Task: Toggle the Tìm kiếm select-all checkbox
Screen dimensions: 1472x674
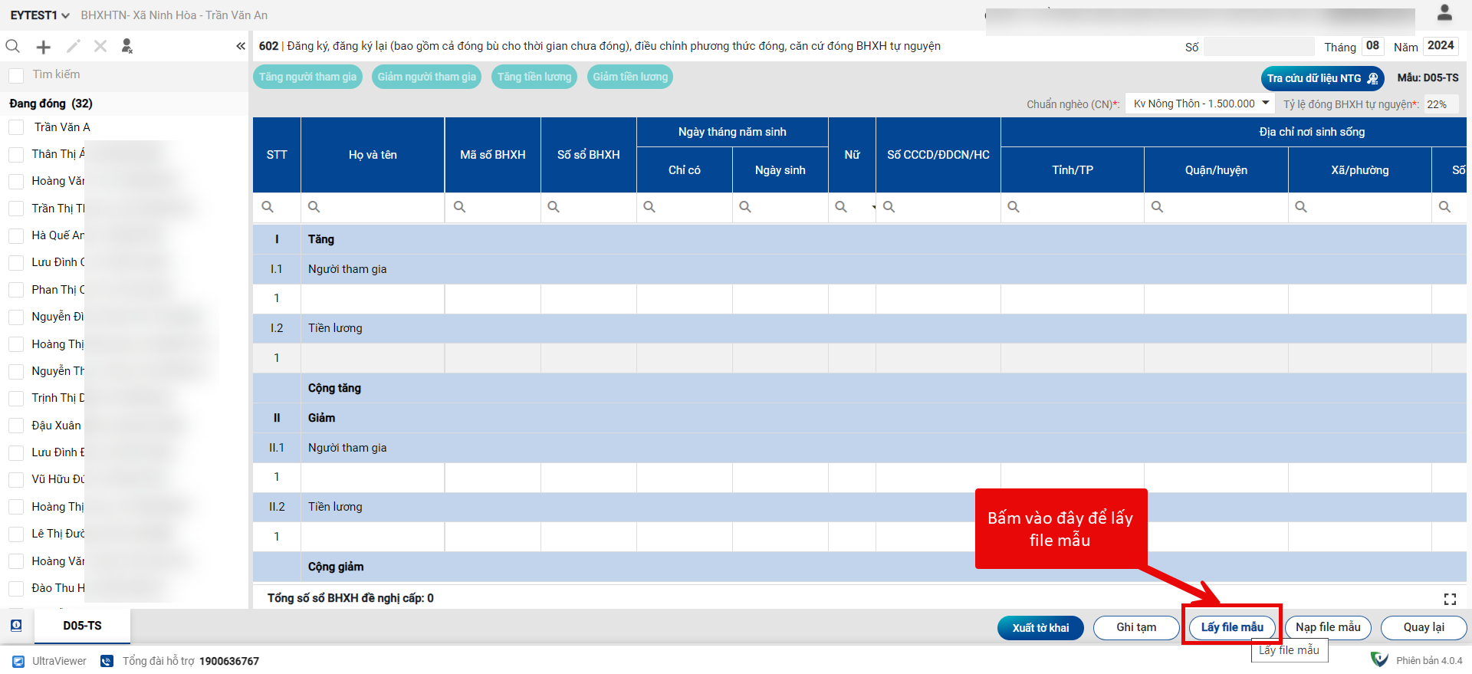Action: (x=16, y=75)
